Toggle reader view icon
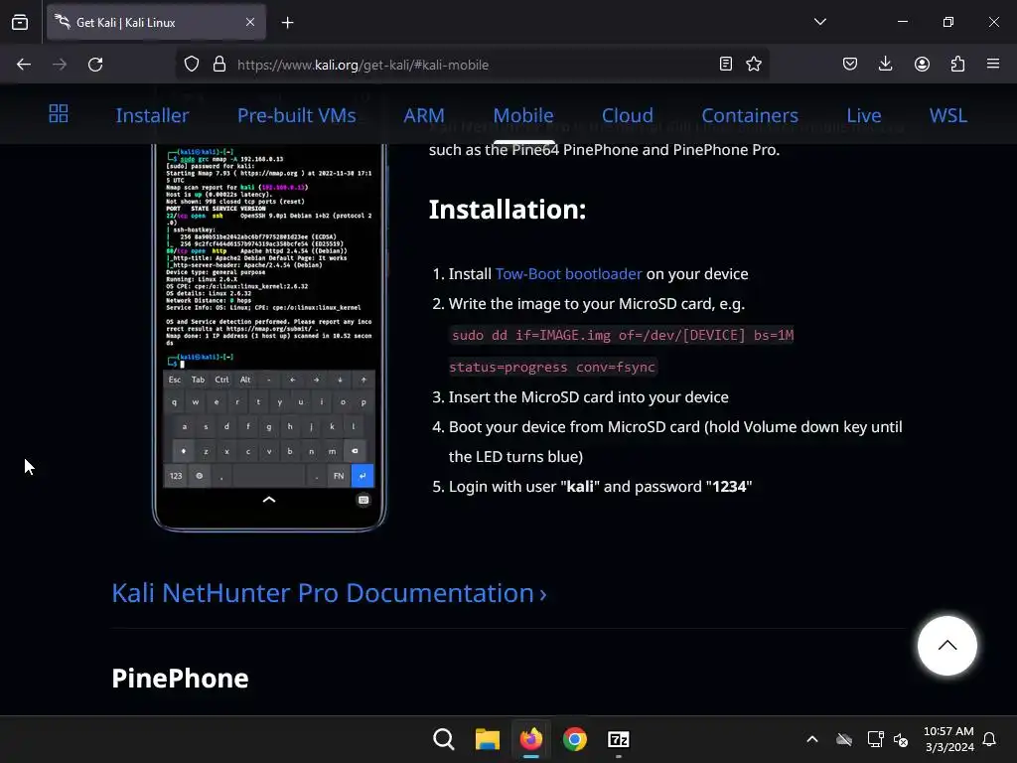 pyautogui.click(x=726, y=64)
